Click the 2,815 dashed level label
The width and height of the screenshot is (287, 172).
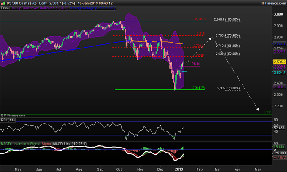pos(200,34)
